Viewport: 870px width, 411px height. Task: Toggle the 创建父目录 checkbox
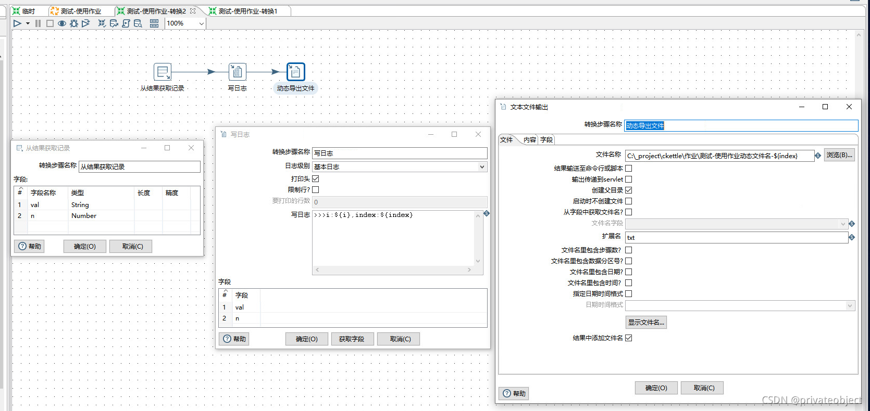tap(629, 190)
